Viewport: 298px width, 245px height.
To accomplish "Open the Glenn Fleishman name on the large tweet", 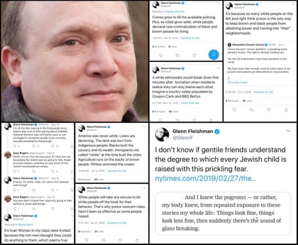I will coord(193,131).
